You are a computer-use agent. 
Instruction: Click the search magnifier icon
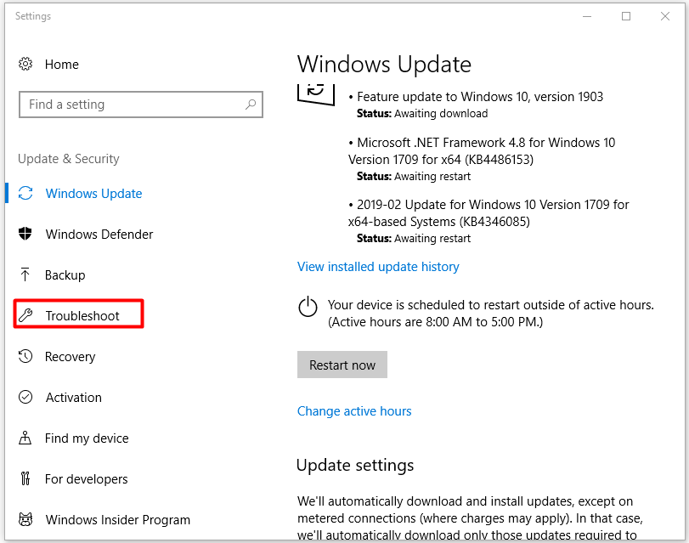(251, 105)
